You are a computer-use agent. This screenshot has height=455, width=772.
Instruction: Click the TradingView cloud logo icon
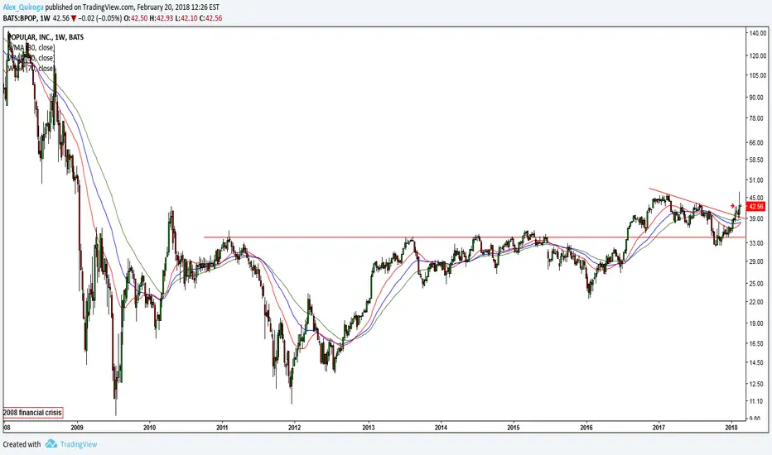51,443
